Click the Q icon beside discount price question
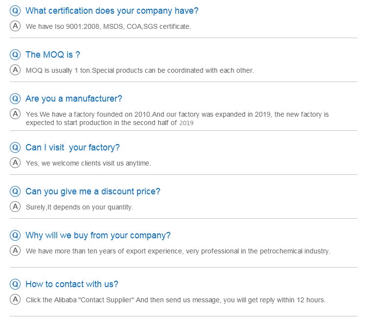367x334 pixels. tap(15, 192)
